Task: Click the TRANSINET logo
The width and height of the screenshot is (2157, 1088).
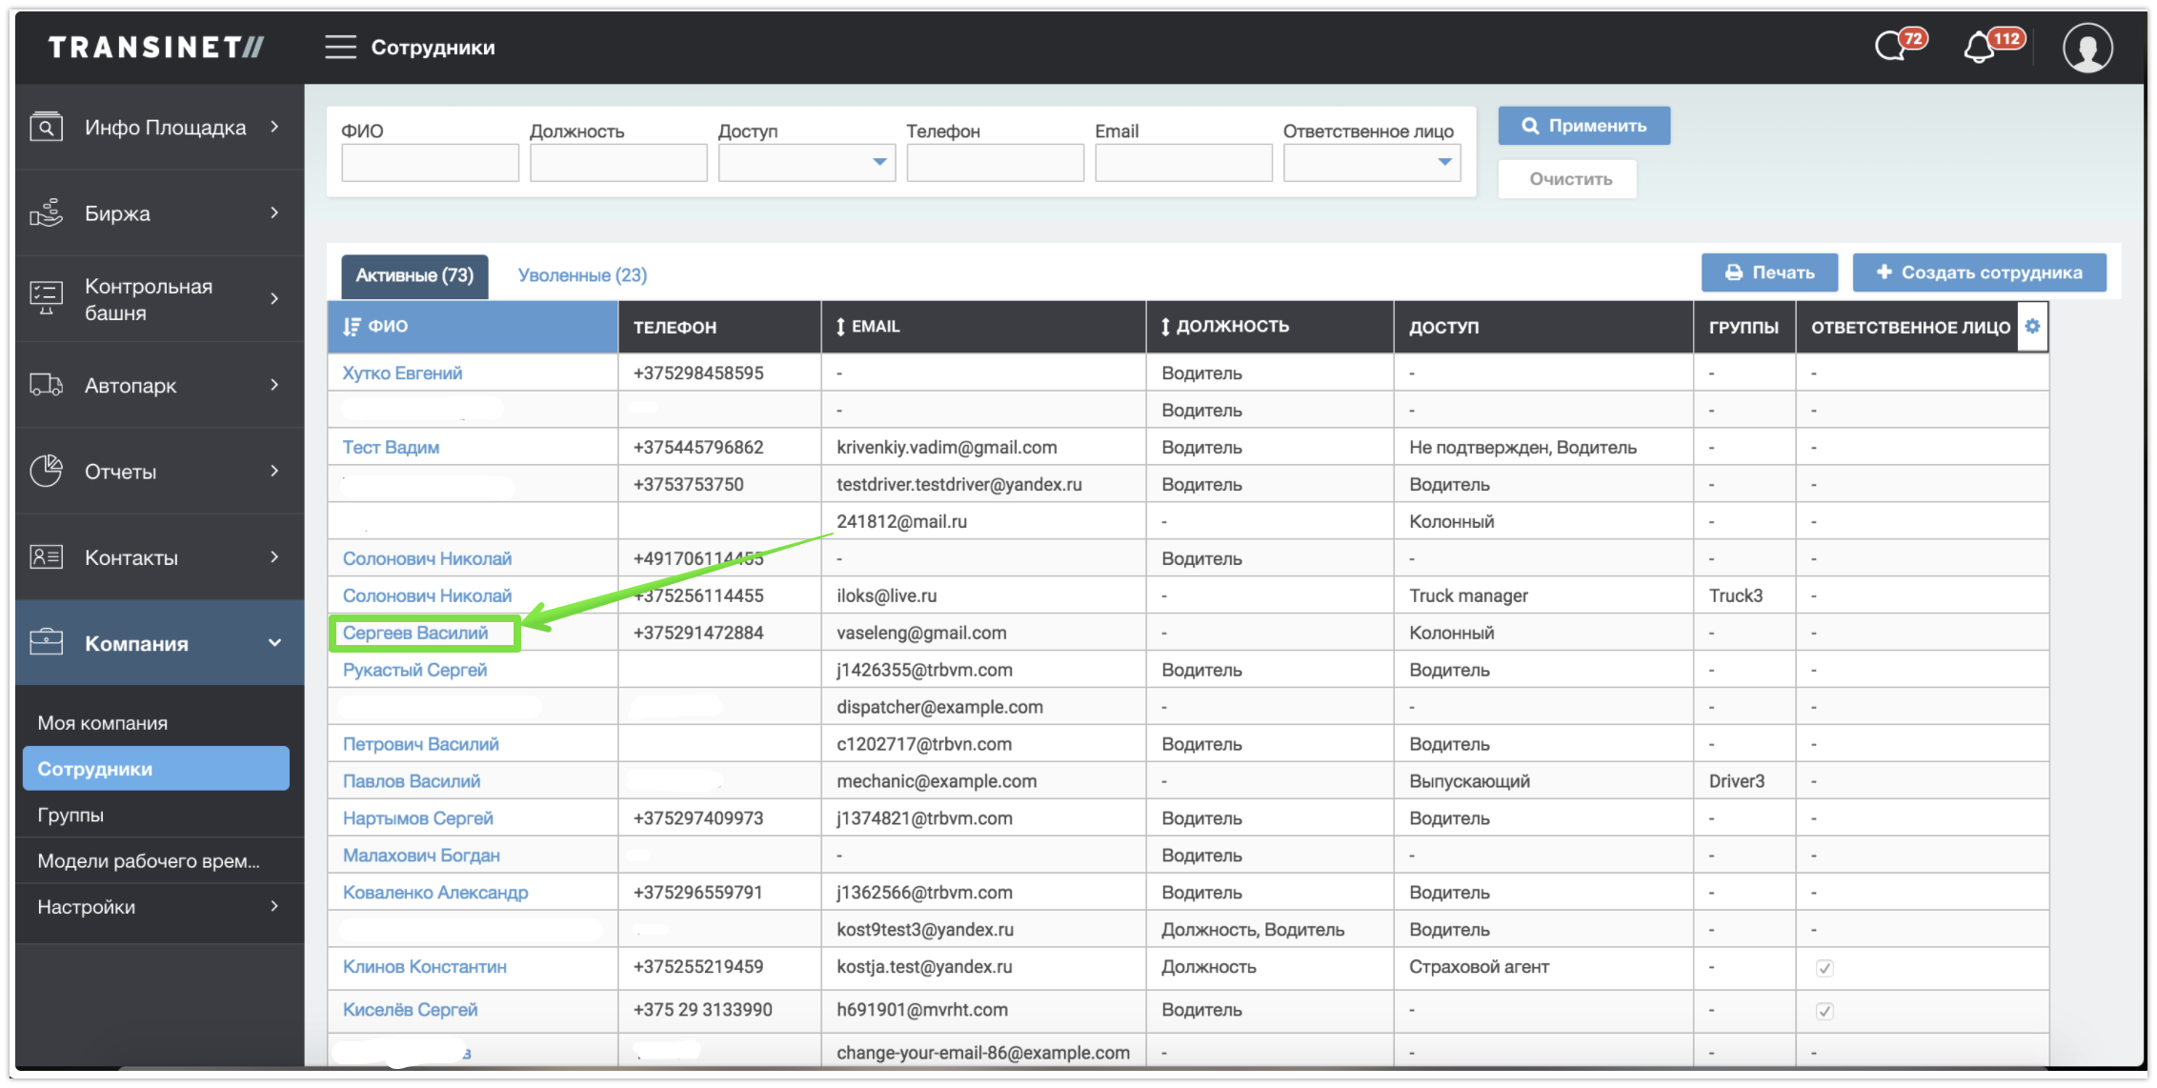Action: click(157, 47)
